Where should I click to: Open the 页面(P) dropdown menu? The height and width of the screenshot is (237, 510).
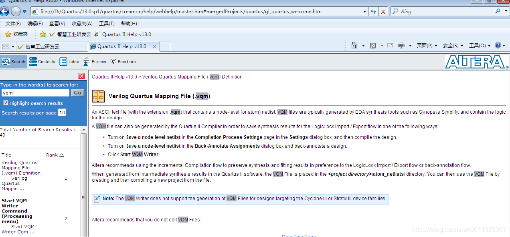pyautogui.click(x=427, y=46)
